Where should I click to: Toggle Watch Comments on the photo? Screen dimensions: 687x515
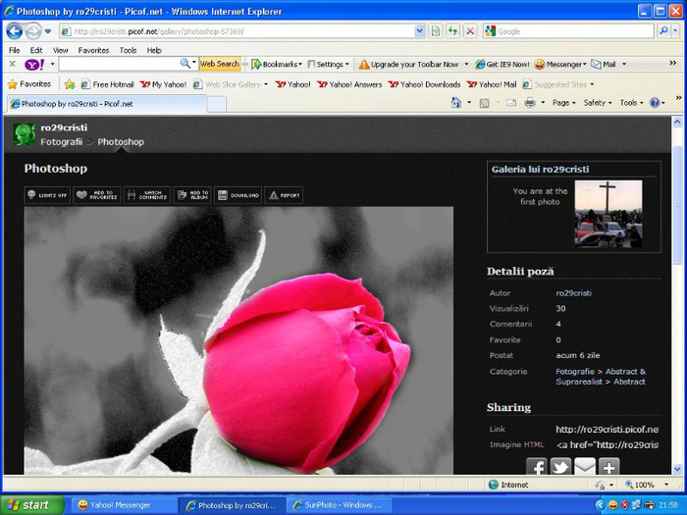coord(147,195)
